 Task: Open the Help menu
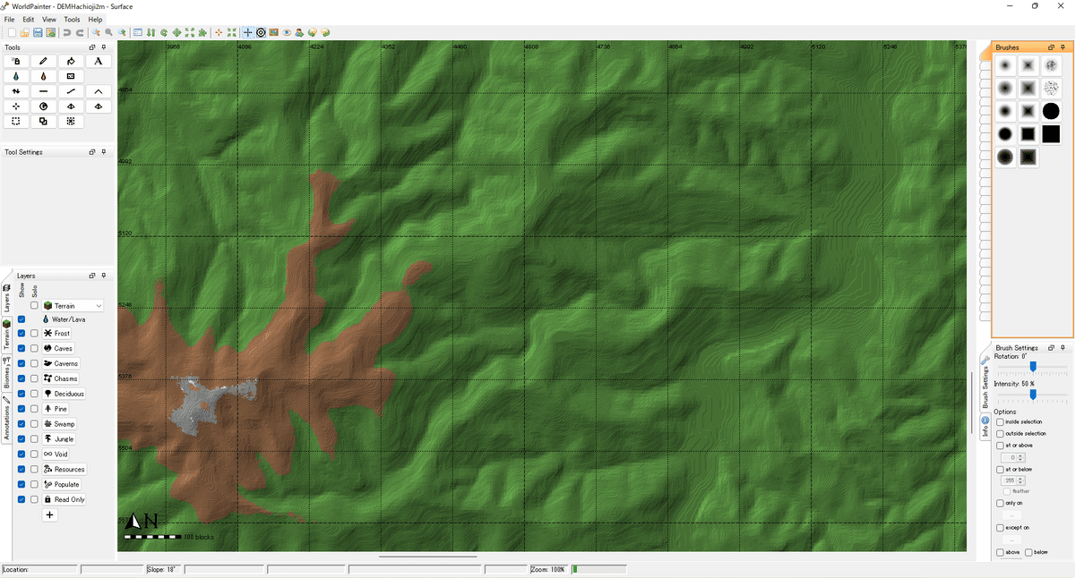coord(95,19)
